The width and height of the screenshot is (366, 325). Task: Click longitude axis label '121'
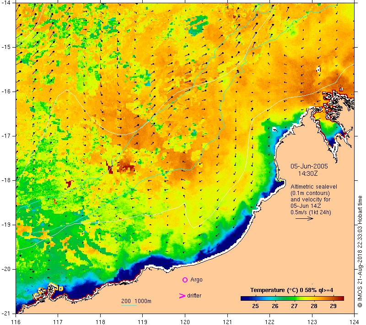(x=227, y=322)
